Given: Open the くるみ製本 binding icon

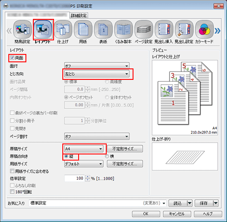Looking at the screenshot, I should 123,29.
